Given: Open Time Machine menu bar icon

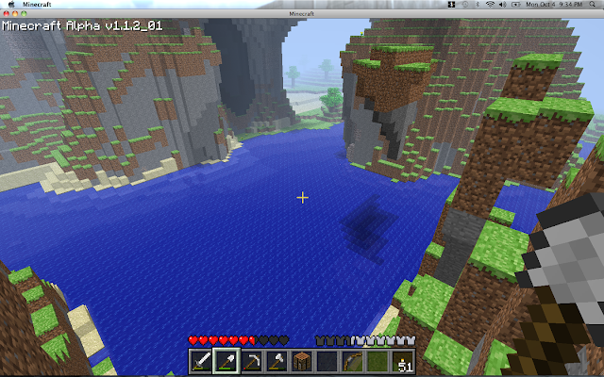Looking at the screenshot, I should (x=465, y=4).
